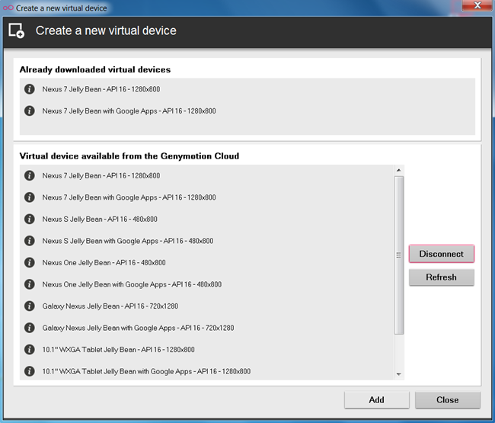
Task: Click info icon for 10.1" WXGA Tablet Jelly Bean
Action: [x=30, y=349]
